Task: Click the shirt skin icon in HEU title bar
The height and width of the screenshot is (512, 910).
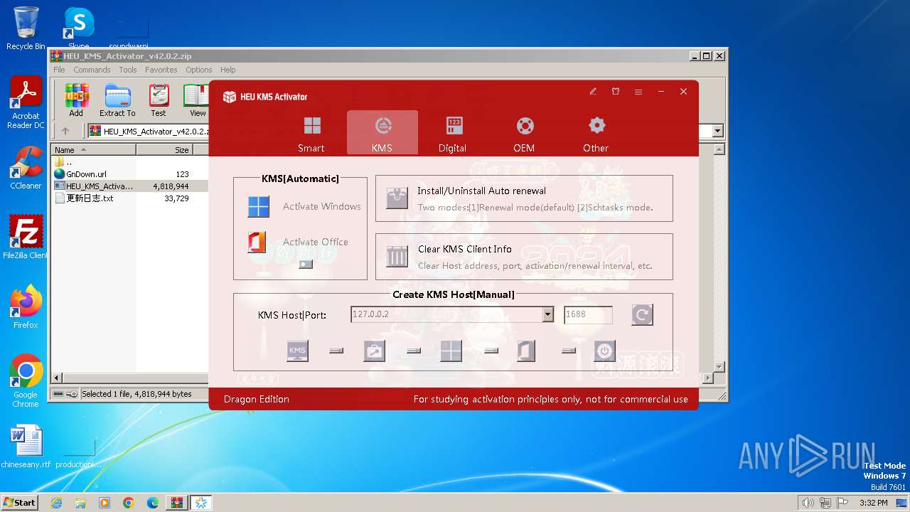Action: click(x=616, y=92)
